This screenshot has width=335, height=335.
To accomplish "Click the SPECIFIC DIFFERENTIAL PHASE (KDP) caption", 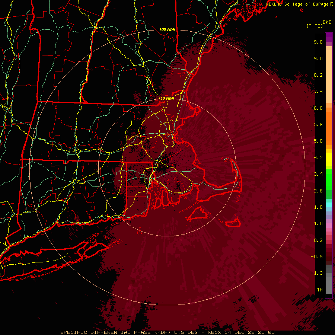I will (116, 332).
